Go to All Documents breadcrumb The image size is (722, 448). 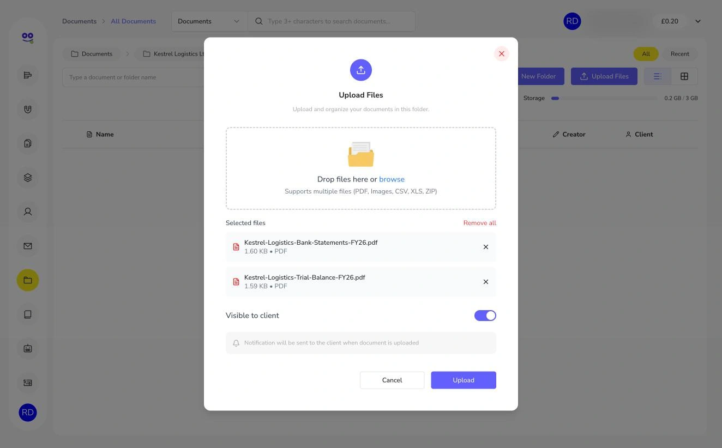click(134, 21)
